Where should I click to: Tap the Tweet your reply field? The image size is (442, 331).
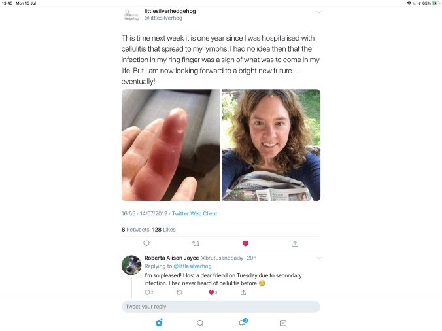click(x=220, y=307)
